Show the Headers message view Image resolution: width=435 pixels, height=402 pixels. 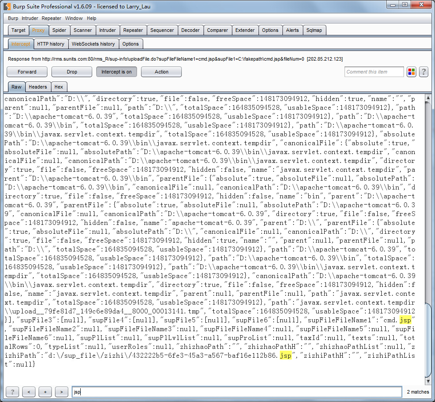tap(38, 87)
